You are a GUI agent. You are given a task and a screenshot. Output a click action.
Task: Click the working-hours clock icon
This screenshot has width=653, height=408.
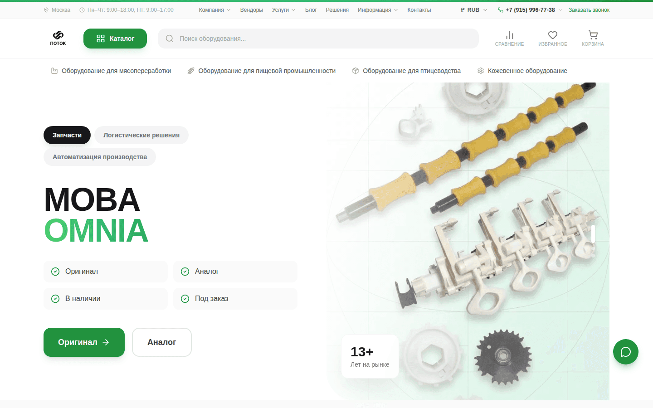tap(82, 10)
